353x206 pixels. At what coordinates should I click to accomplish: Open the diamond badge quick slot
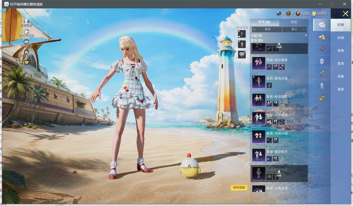pyautogui.click(x=242, y=54)
